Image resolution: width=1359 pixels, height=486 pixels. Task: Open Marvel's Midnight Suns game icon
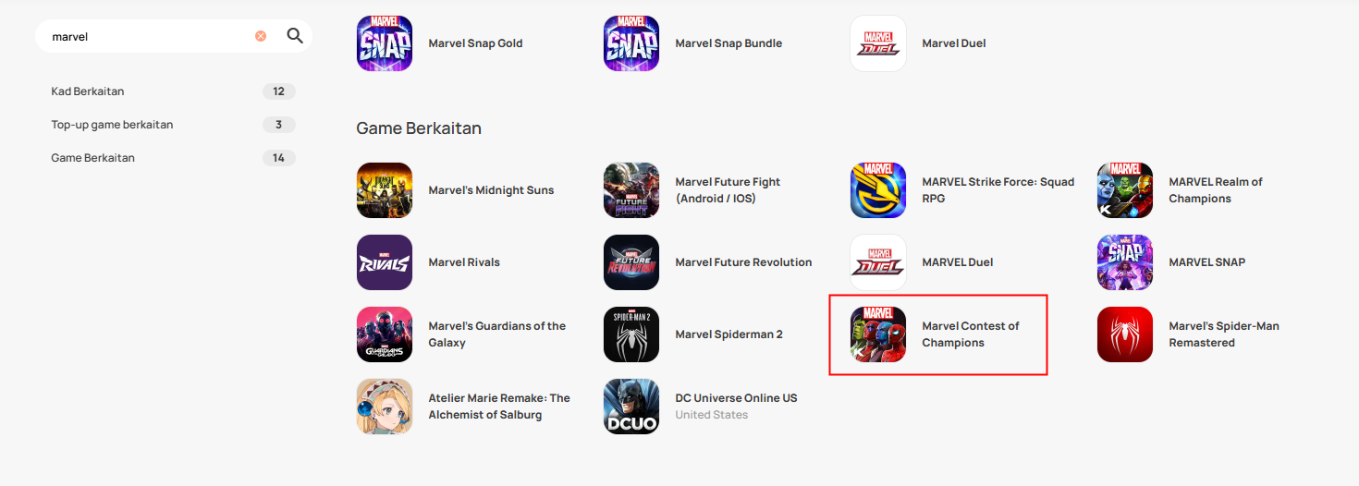click(385, 190)
